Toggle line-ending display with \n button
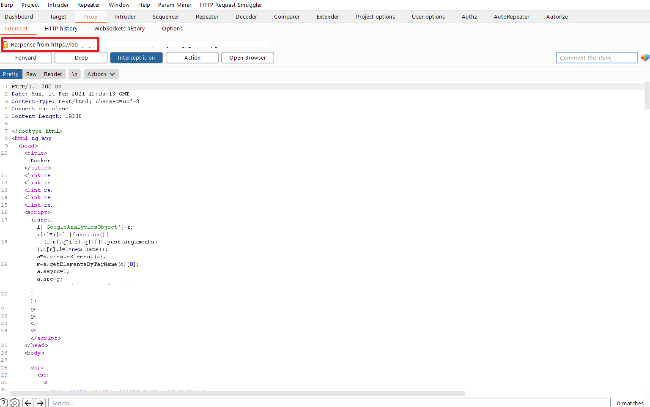This screenshot has width=650, height=407. 74,74
